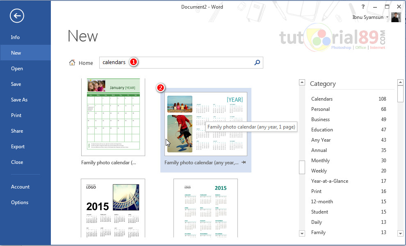Minimize the Word window
Viewport: 406px width, 246px height.
[x=375, y=7]
